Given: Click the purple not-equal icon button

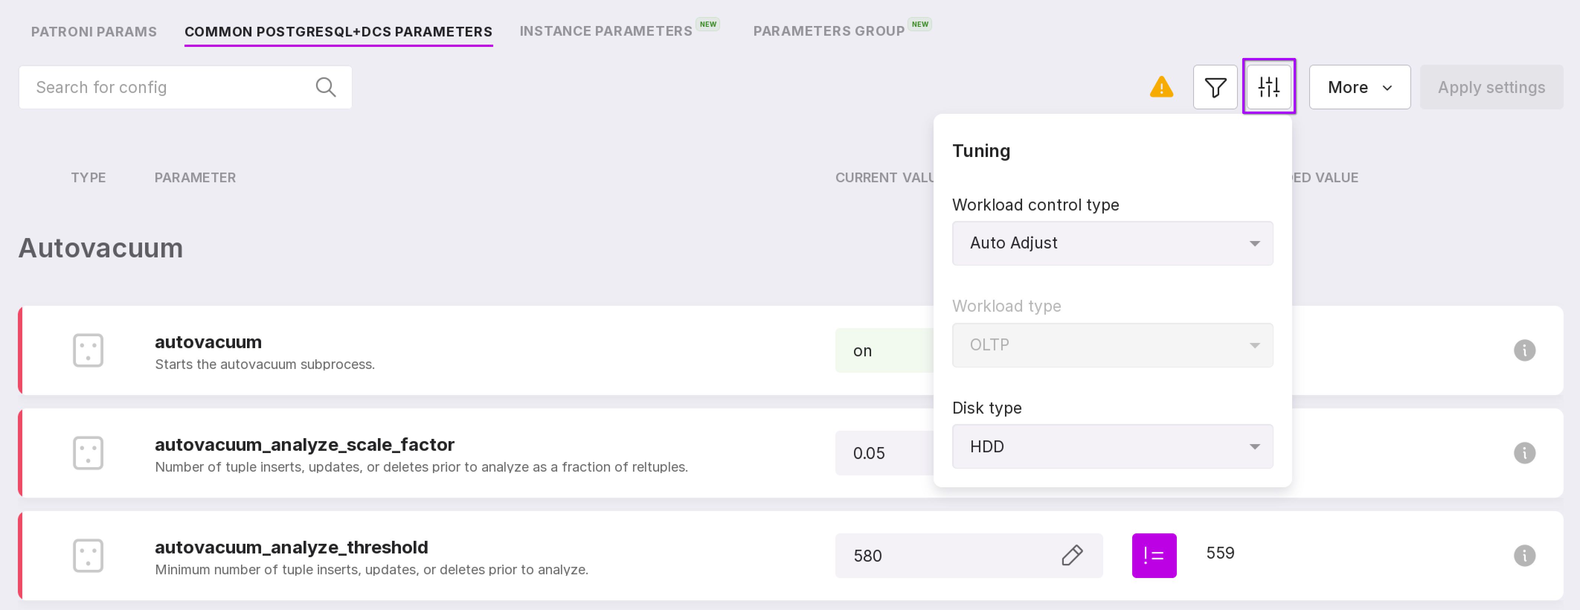Looking at the screenshot, I should tap(1154, 555).
